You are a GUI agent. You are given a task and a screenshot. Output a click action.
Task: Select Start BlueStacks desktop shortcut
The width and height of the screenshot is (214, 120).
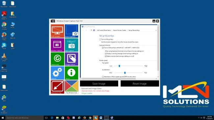(x=4, y=110)
